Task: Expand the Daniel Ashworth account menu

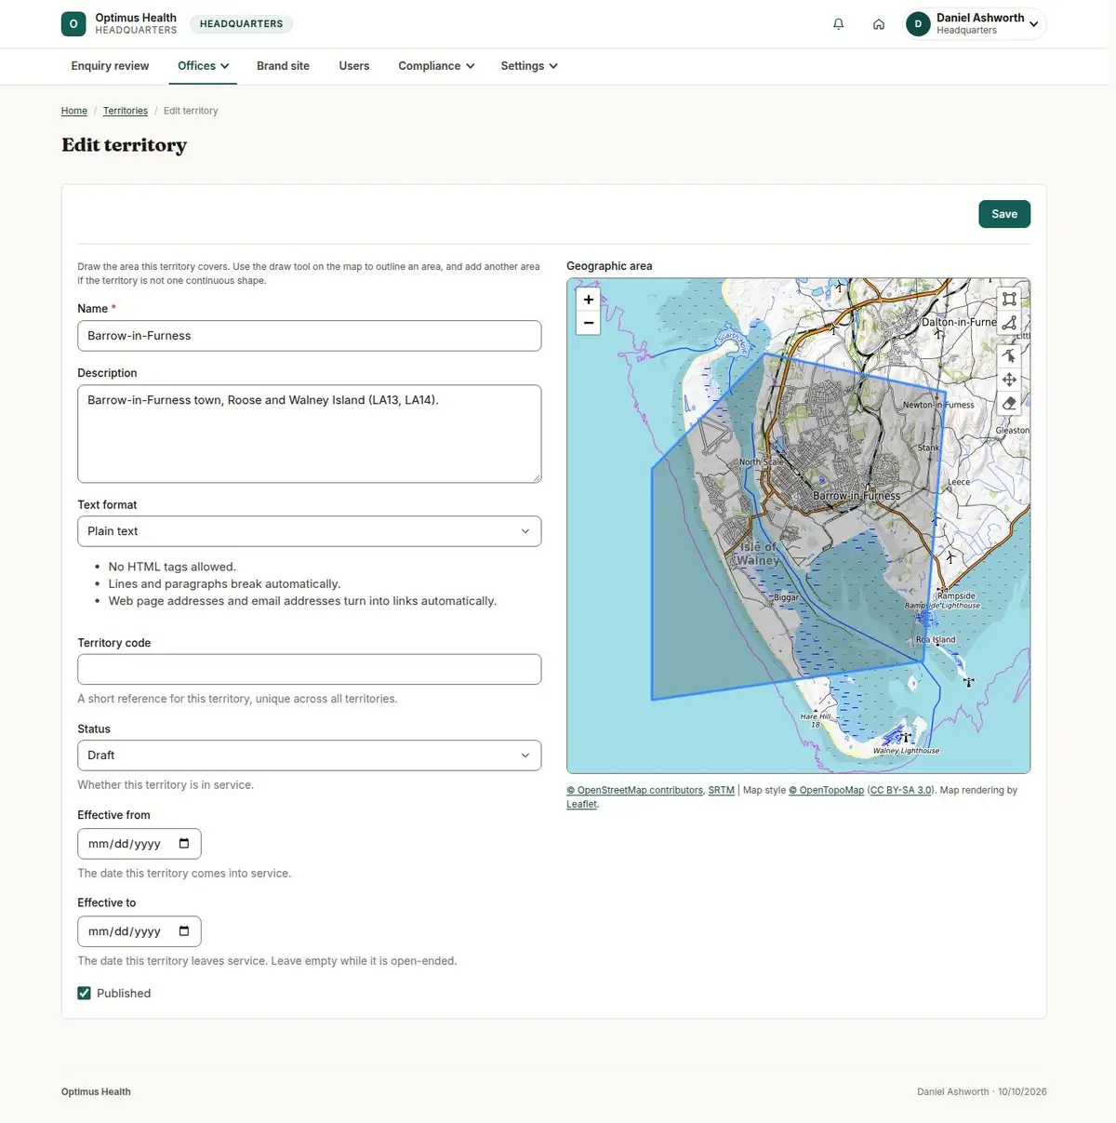Action: 975,24
